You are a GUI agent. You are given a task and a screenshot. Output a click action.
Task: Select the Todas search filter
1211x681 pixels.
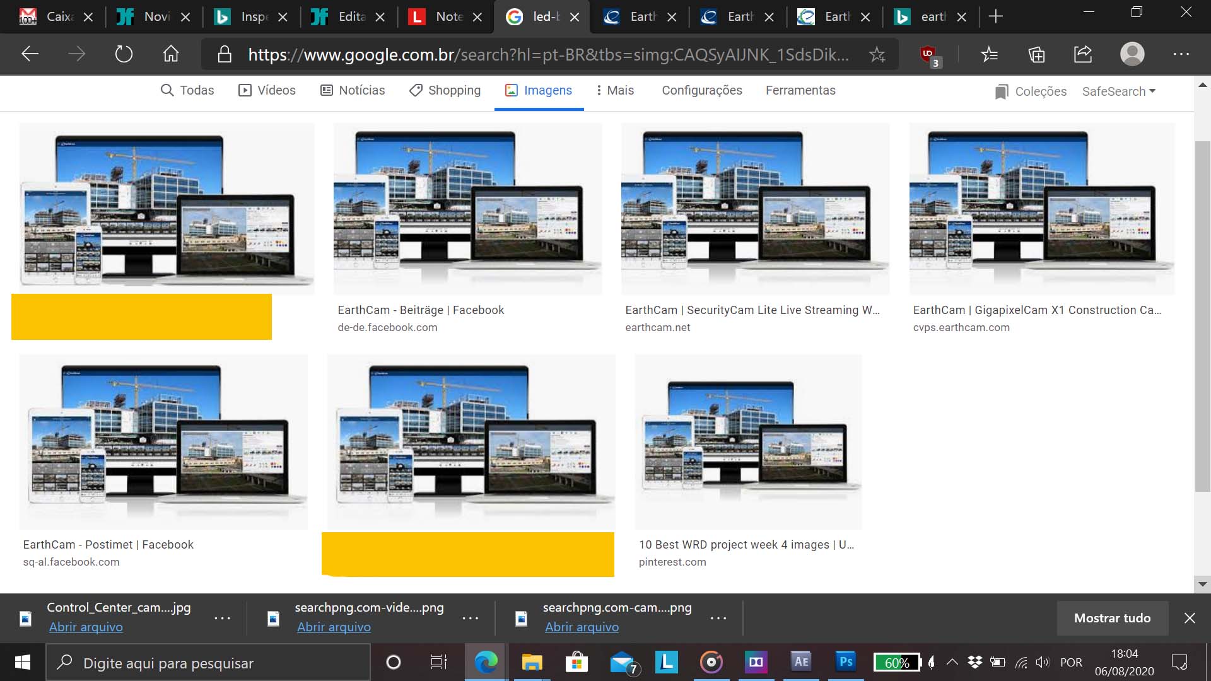coord(187,91)
